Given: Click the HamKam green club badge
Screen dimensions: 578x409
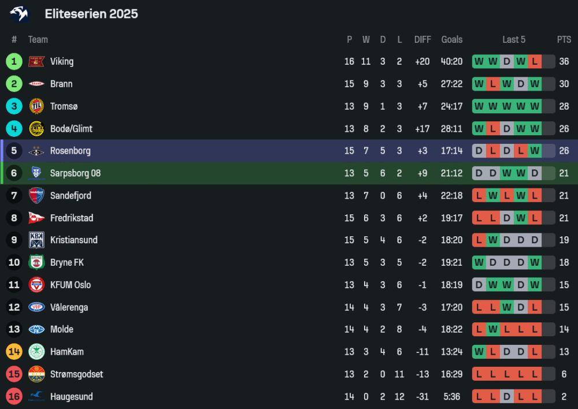Looking at the screenshot, I should [36, 352].
